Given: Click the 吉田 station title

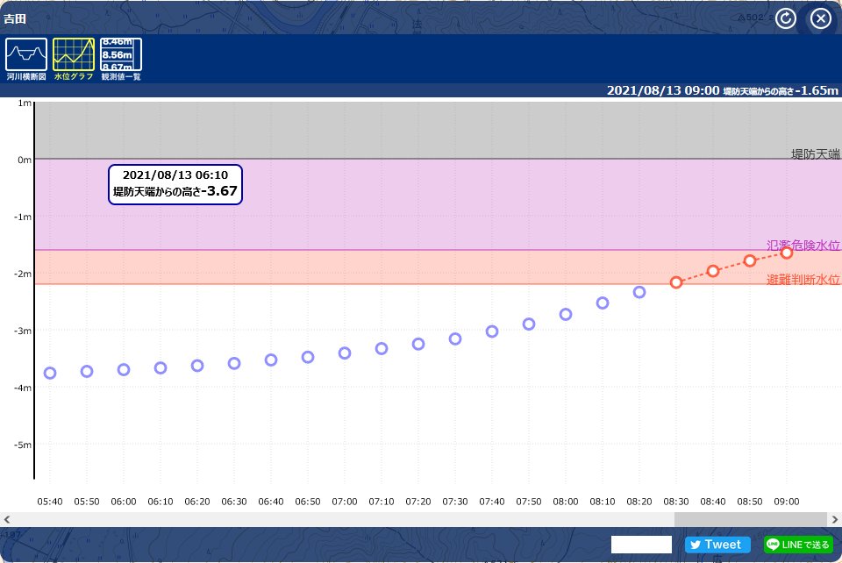Looking at the screenshot, I should tap(15, 18).
